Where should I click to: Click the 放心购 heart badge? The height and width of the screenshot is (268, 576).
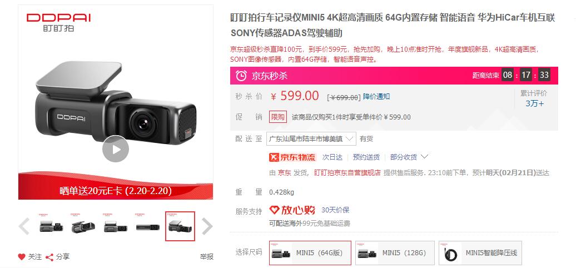(x=292, y=210)
